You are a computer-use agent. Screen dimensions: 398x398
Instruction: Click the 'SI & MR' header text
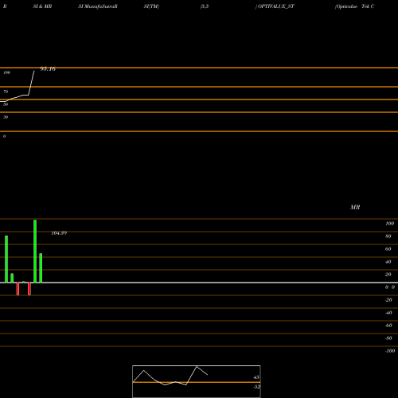click(x=42, y=6)
